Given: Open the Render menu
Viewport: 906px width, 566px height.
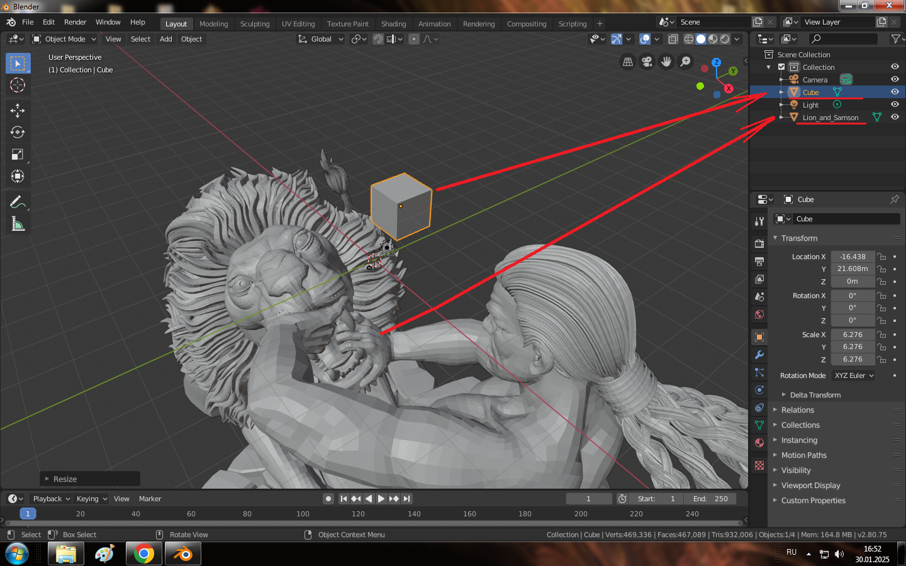Looking at the screenshot, I should (75, 22).
